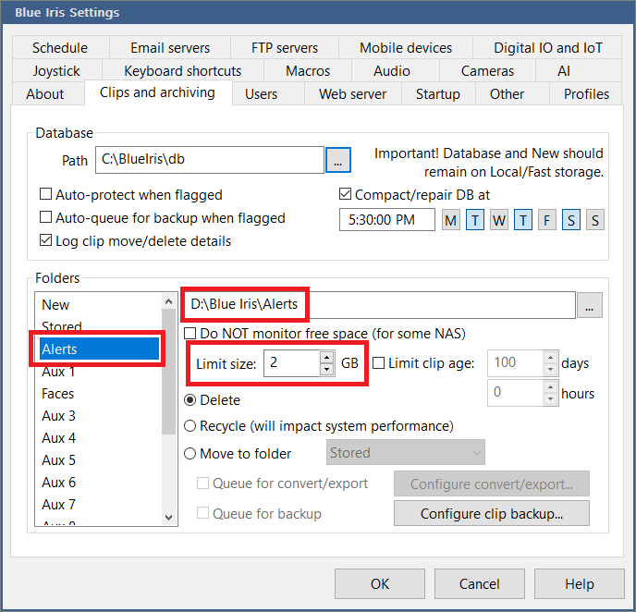The height and width of the screenshot is (612, 636).
Task: Toggle the Friday day button
Action: 546,220
